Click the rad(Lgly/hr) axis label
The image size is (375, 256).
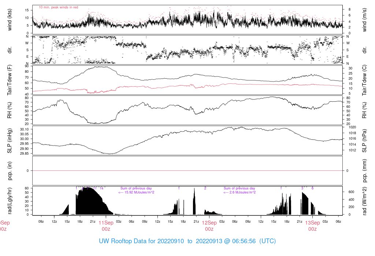[x=9, y=201]
